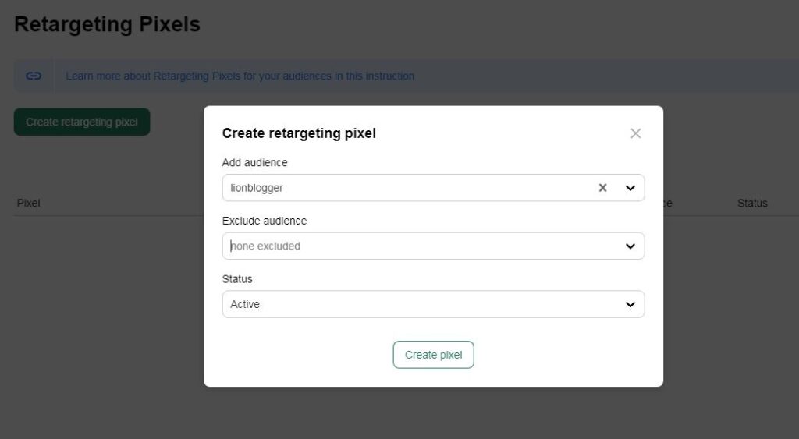Screen dimensions: 799x439
Task: Focus the 'none excluded' input field
Action: tap(406, 246)
